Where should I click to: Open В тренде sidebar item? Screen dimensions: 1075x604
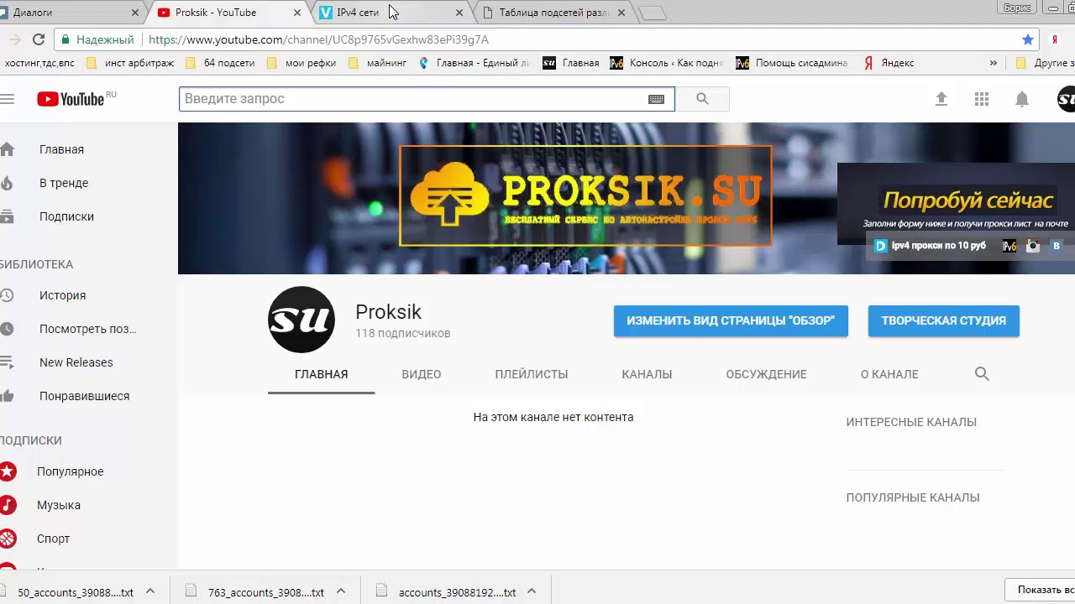64,183
